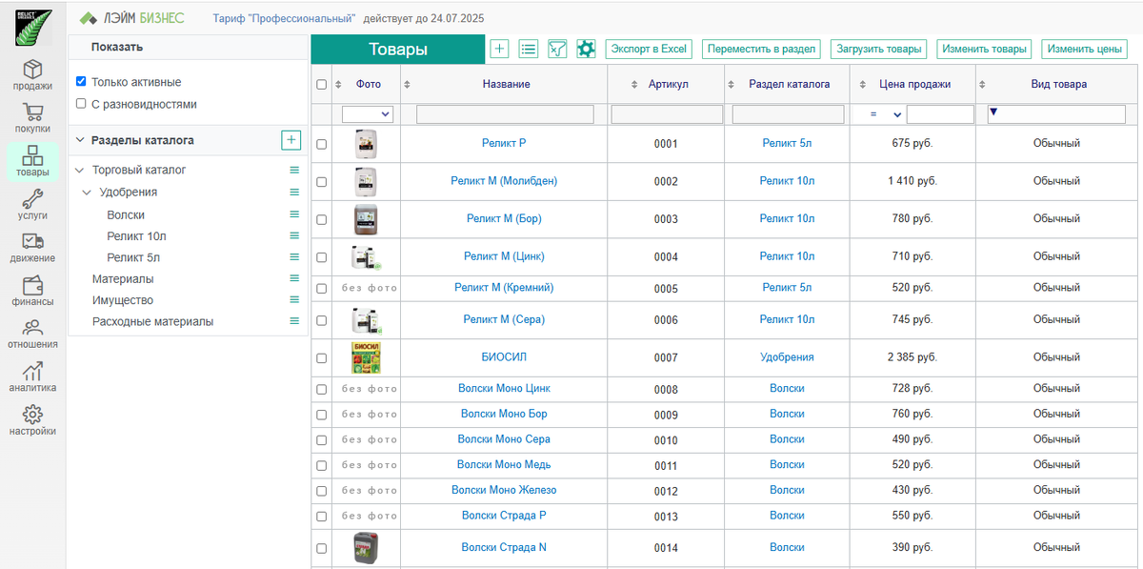This screenshot has height=569, width=1143.
Task: Select checkbox for БИОСИЛ row
Action: pos(322,357)
